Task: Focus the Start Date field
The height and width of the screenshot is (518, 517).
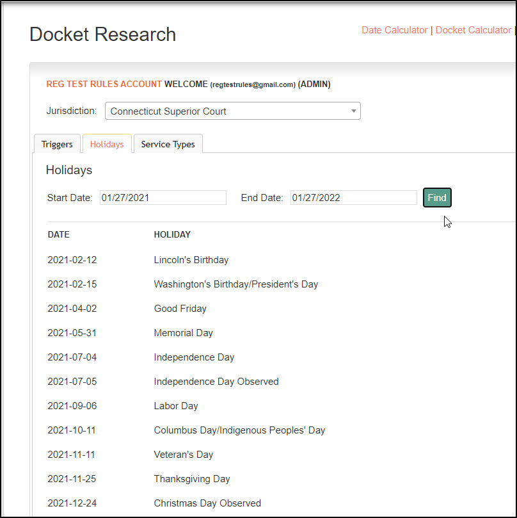Action: click(163, 198)
